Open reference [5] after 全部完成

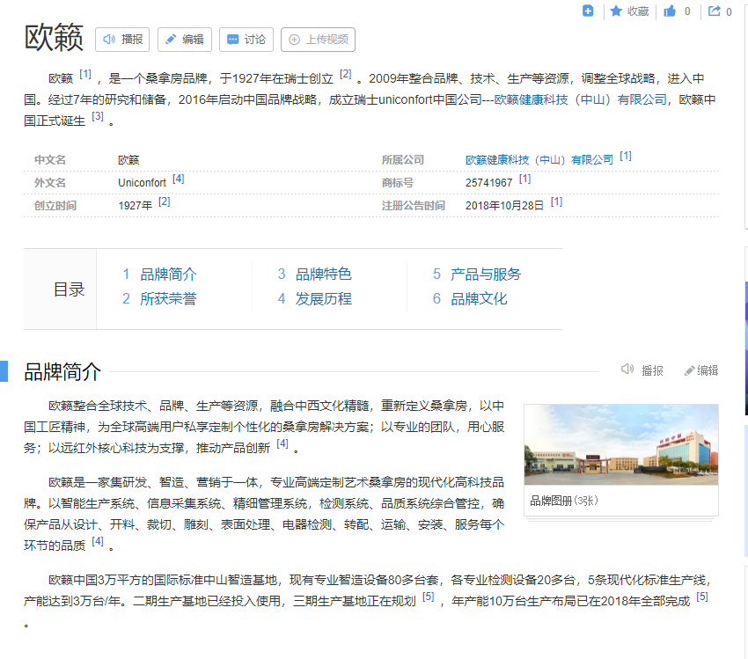[x=702, y=597]
